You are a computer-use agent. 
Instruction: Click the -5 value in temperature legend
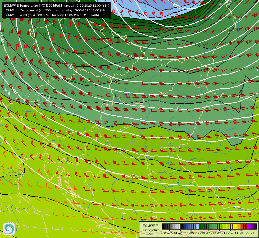247,233
